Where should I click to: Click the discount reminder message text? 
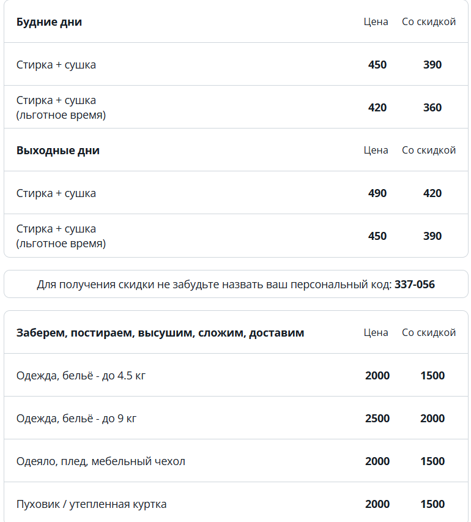click(x=236, y=285)
